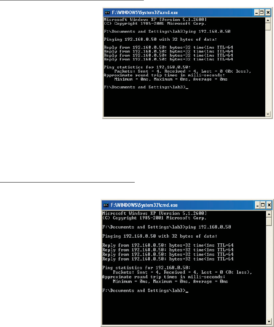Click empty scrollbar track of upper command window

[x=268, y=71]
